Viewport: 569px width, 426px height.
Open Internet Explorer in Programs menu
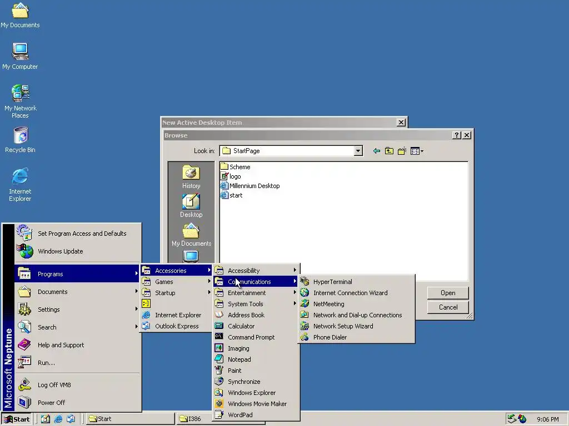point(176,315)
